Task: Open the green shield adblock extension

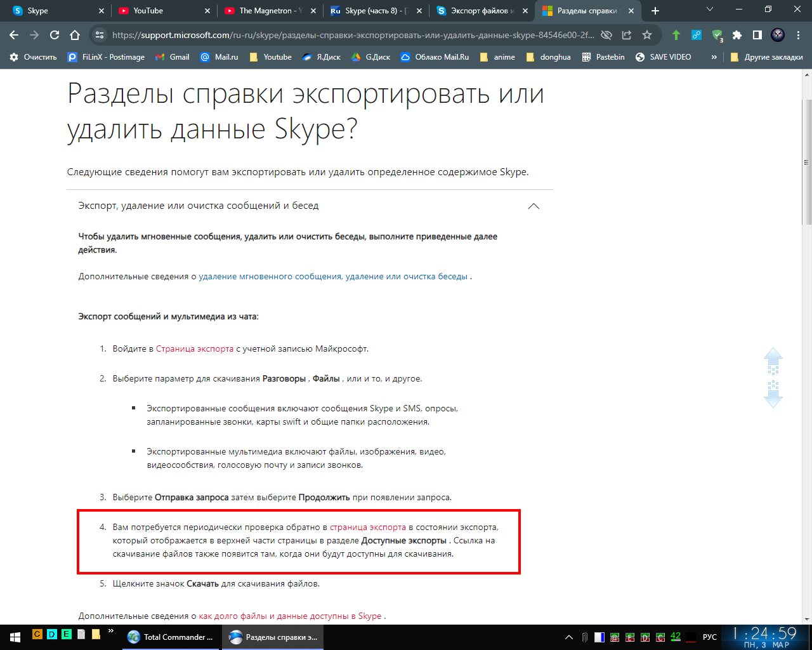Action: click(x=717, y=36)
